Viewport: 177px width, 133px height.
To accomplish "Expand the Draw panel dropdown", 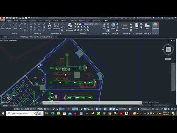I will click(x=14, y=33).
